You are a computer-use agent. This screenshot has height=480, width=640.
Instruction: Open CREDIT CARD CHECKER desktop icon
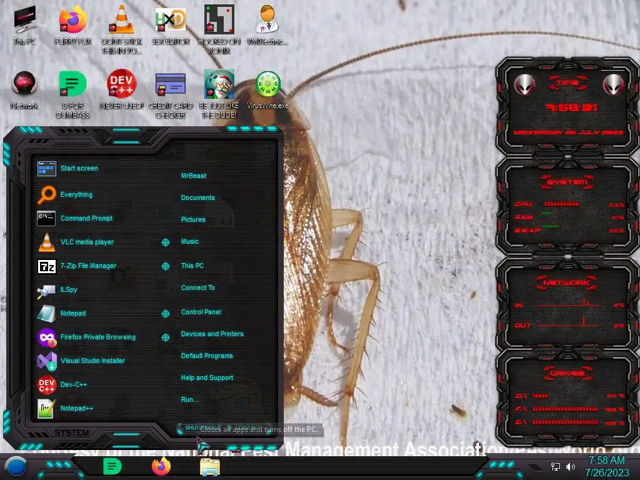point(171,94)
